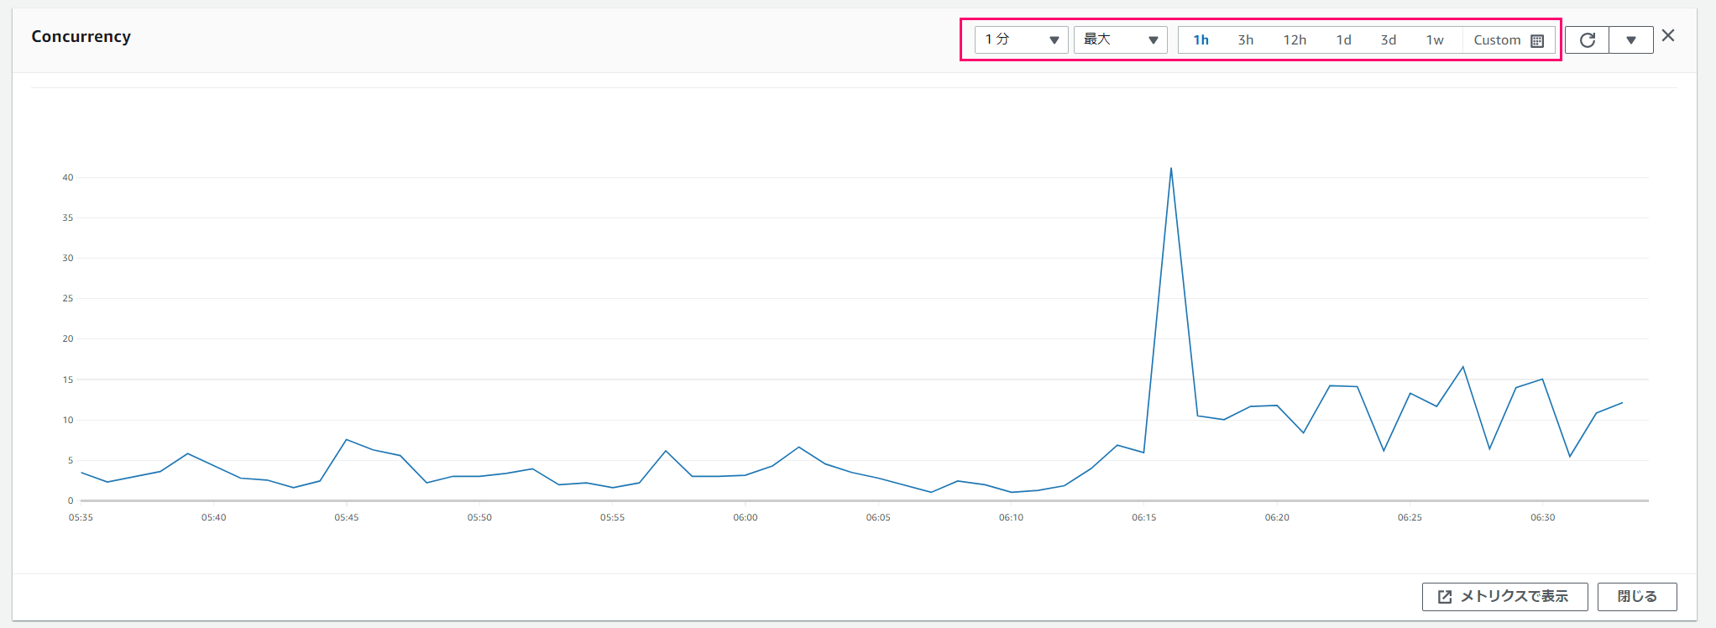Switch to the 12h time range
The image size is (1716, 628).
1295,39
